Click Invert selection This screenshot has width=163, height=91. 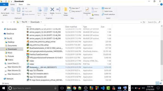(108, 14)
